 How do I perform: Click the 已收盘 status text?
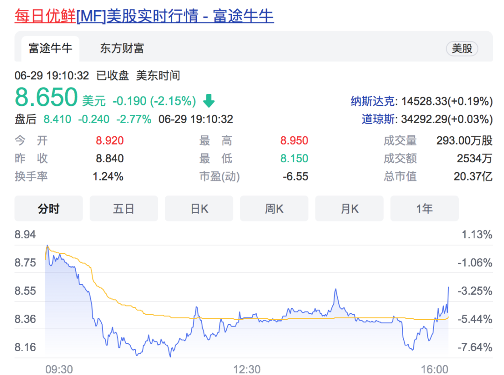pos(112,76)
